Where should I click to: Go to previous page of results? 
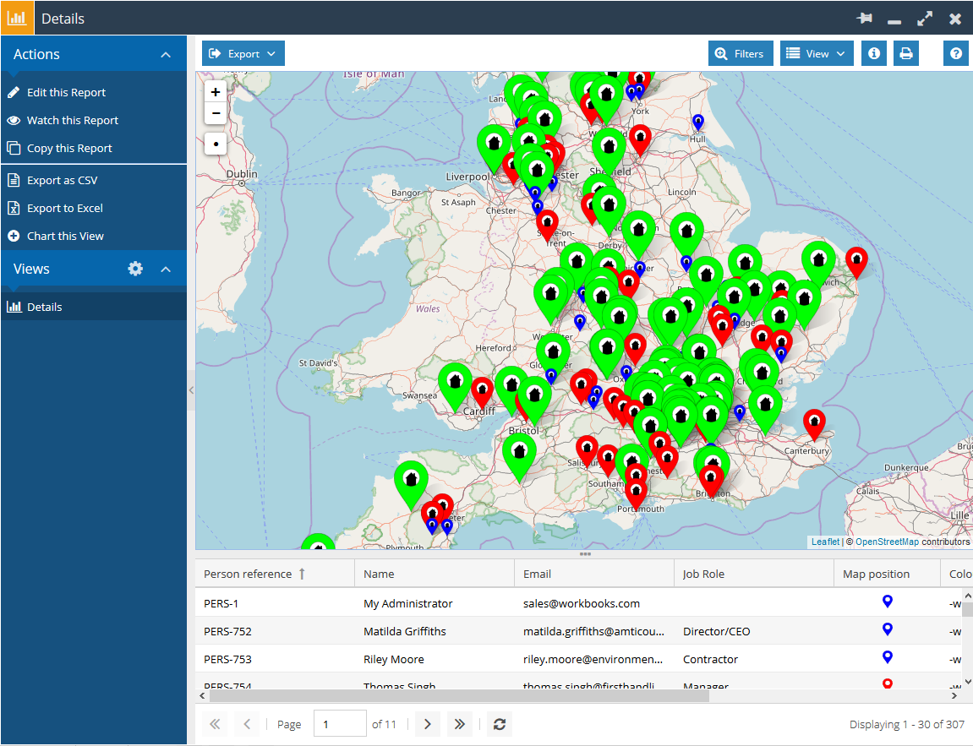[x=247, y=724]
